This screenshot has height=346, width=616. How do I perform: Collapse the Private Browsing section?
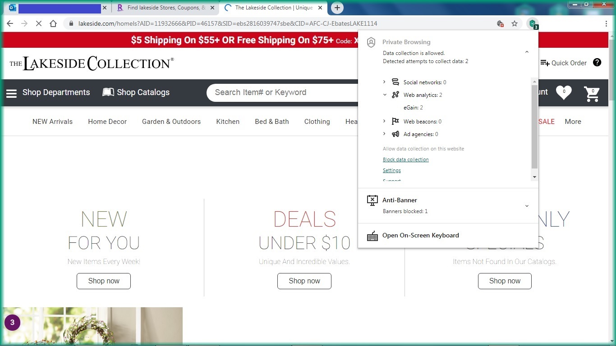click(527, 52)
